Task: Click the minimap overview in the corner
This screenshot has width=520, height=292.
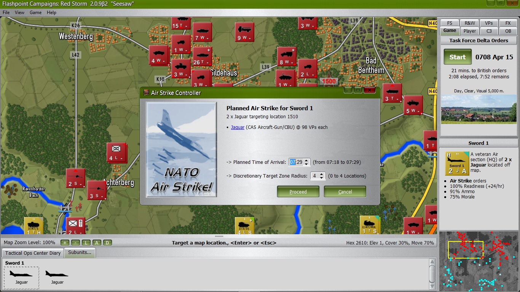Action: (479, 261)
